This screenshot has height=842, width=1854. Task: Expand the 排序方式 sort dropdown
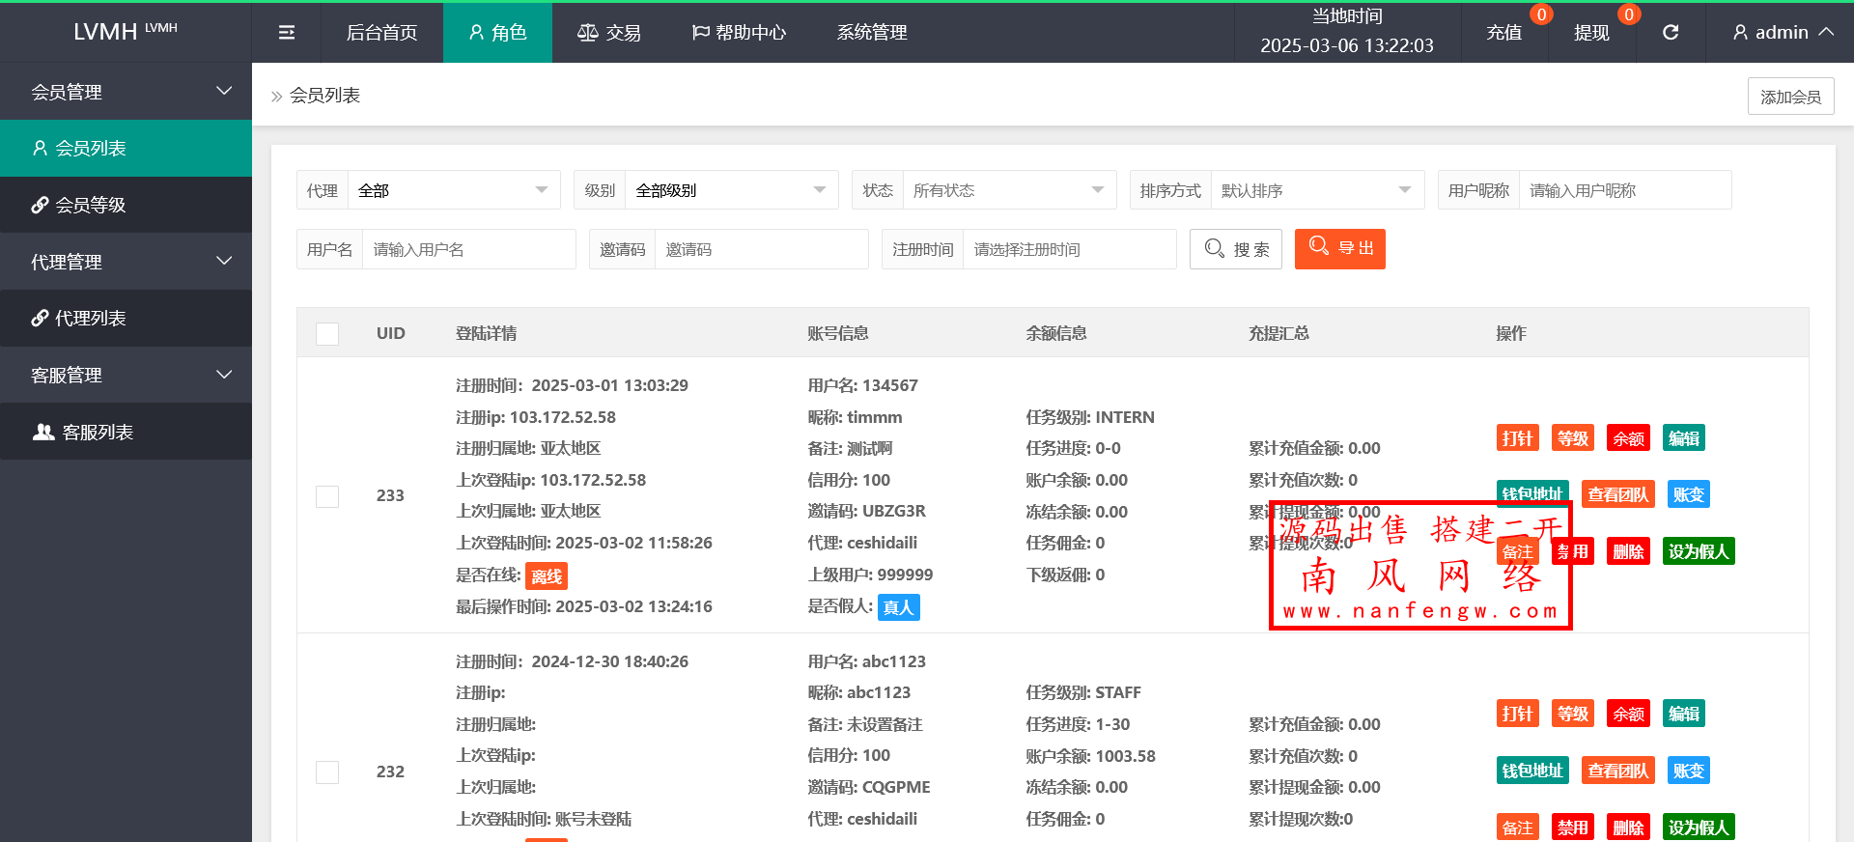coord(1316,190)
